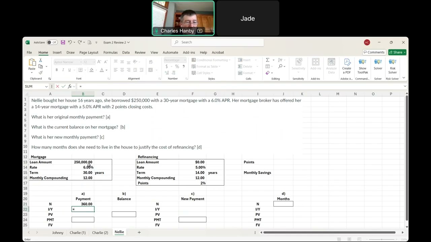
Task: Click the Redo arrow icon
Action: click(79, 42)
